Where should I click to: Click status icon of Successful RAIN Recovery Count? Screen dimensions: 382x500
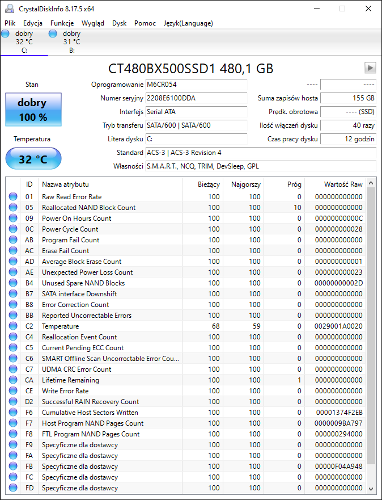(x=13, y=401)
